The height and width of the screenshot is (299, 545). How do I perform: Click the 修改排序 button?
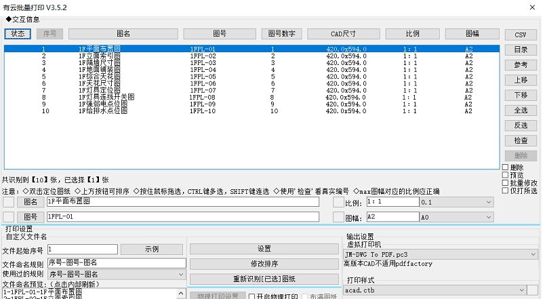point(264,264)
